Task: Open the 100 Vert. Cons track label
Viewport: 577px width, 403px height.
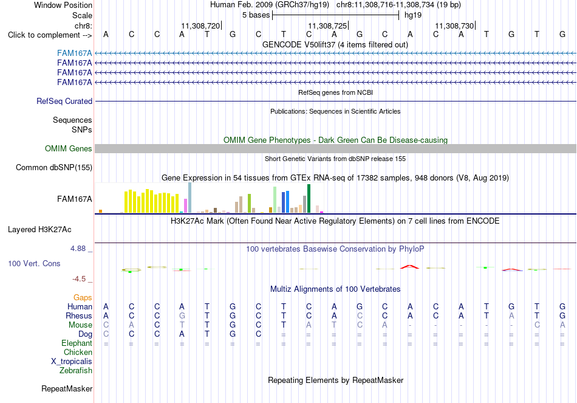Action: pyautogui.click(x=34, y=263)
